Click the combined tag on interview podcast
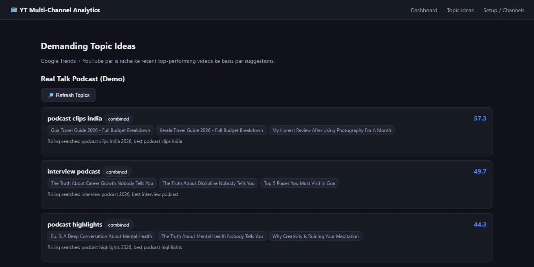The image size is (534, 267). (117, 172)
